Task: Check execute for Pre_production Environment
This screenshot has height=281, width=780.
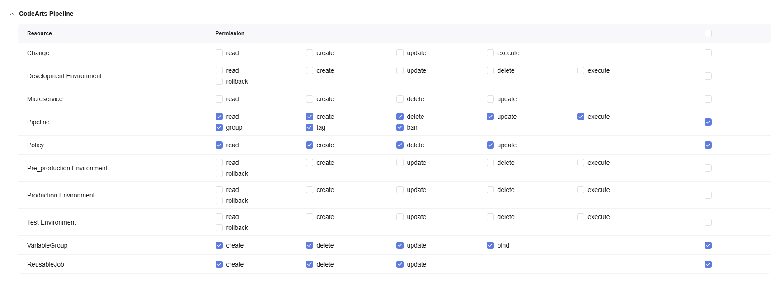Action: 581,163
